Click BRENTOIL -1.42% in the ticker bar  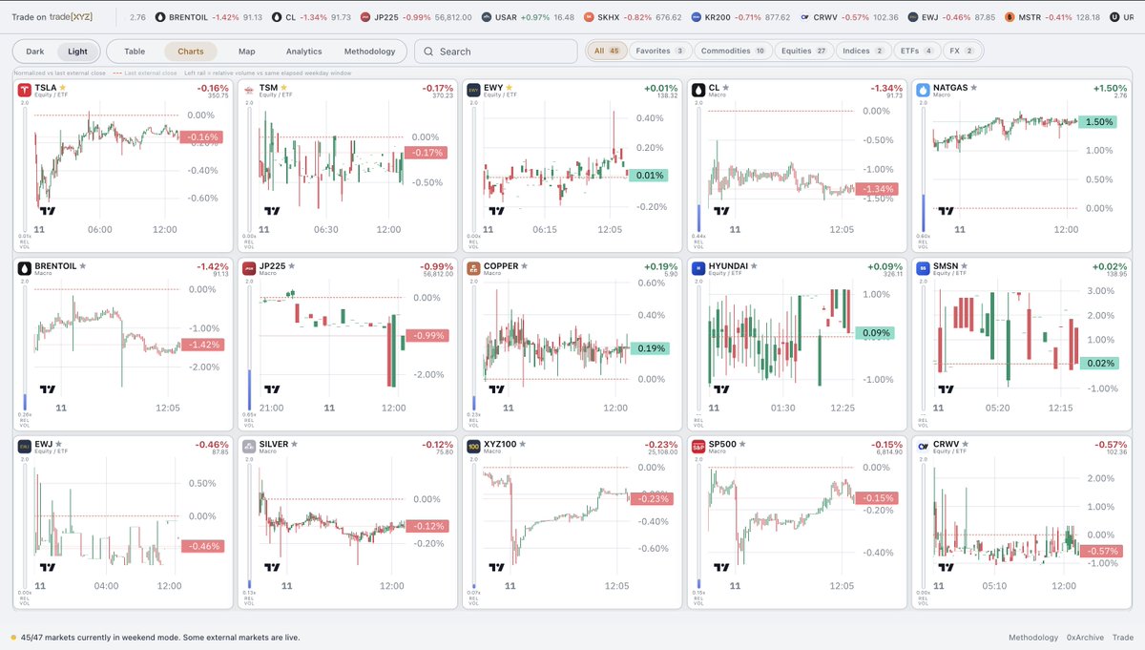pos(209,17)
